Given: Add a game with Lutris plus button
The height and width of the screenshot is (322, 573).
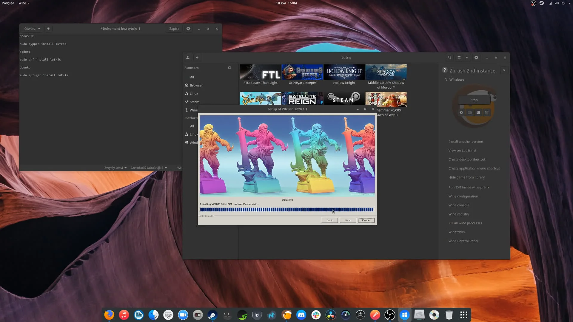Looking at the screenshot, I should pyautogui.click(x=197, y=58).
